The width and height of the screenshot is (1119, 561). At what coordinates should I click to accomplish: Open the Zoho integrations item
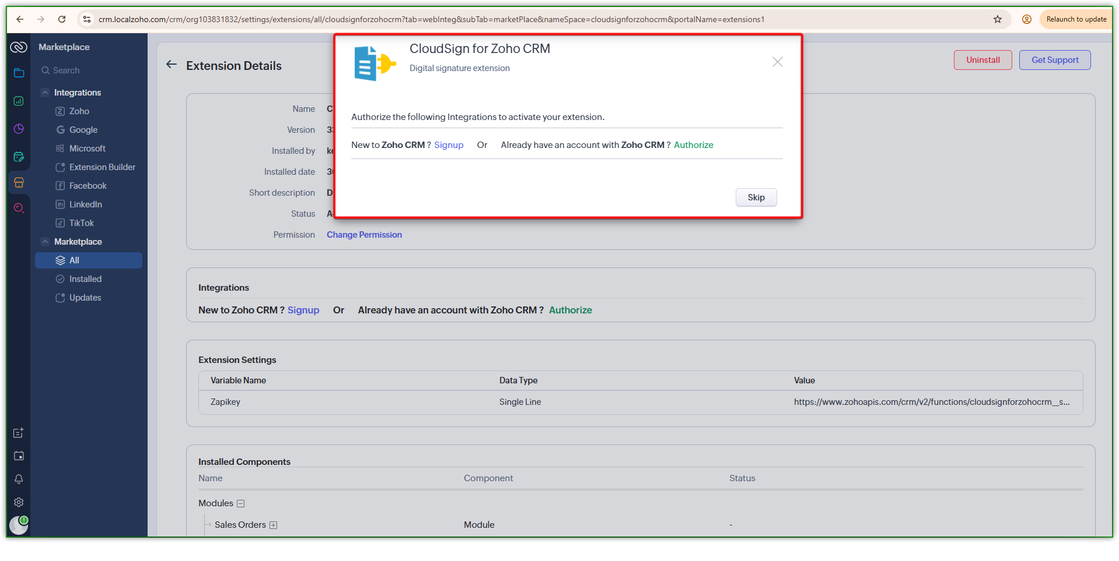pos(79,111)
